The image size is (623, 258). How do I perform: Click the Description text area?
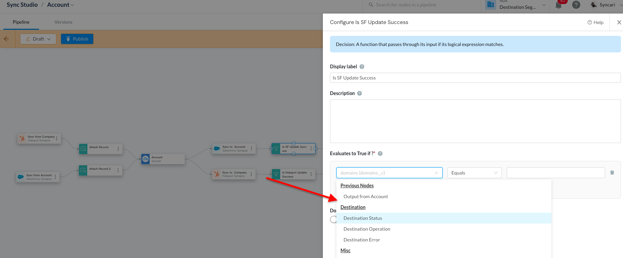tap(475, 121)
